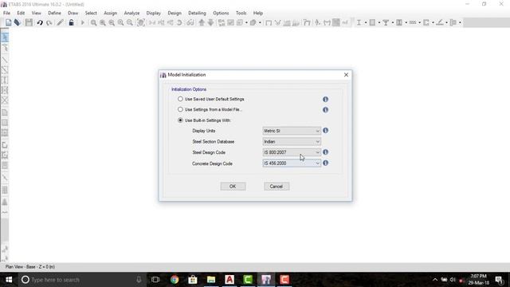Screen dimensions: 510x287
Task: Click info icon next to Steel Design Code
Action: click(x=325, y=152)
